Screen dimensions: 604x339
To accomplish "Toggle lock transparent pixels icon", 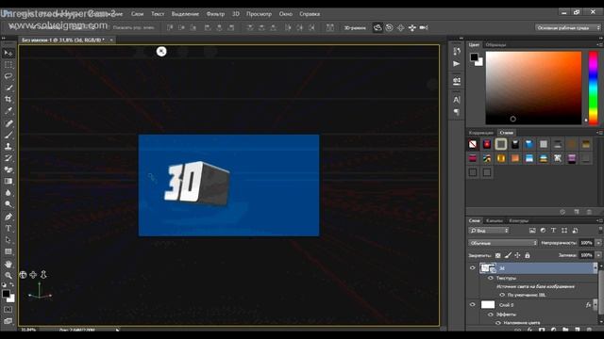I will click(x=498, y=255).
